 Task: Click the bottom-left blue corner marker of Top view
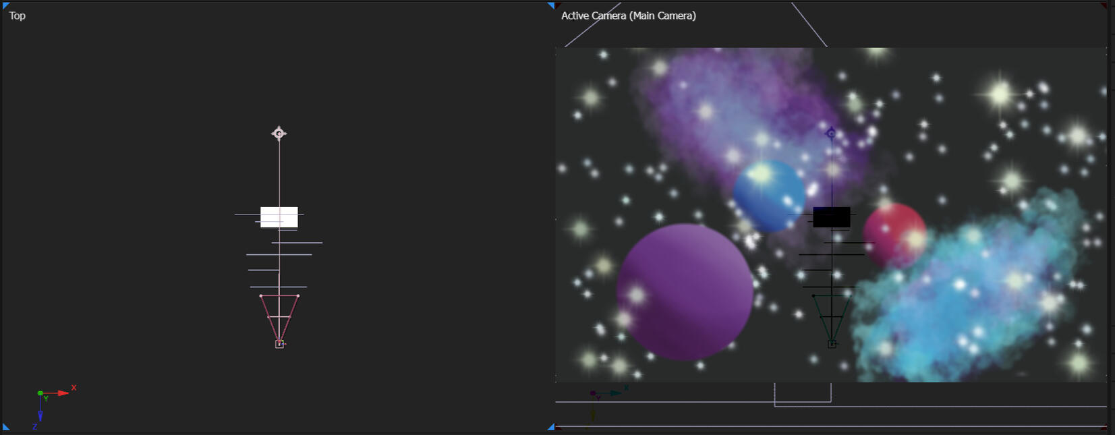coord(5,427)
